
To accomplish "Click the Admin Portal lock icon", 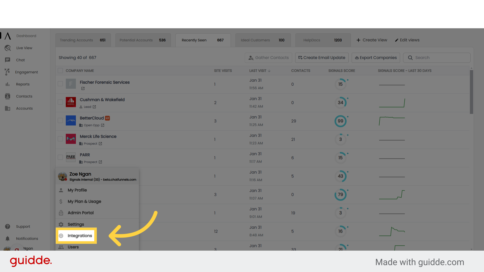I will [61, 213].
